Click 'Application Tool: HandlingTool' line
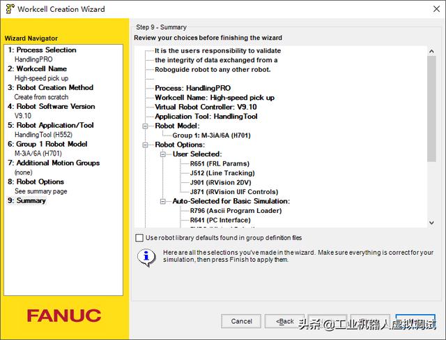The height and width of the screenshot is (340, 446). tap(206, 117)
